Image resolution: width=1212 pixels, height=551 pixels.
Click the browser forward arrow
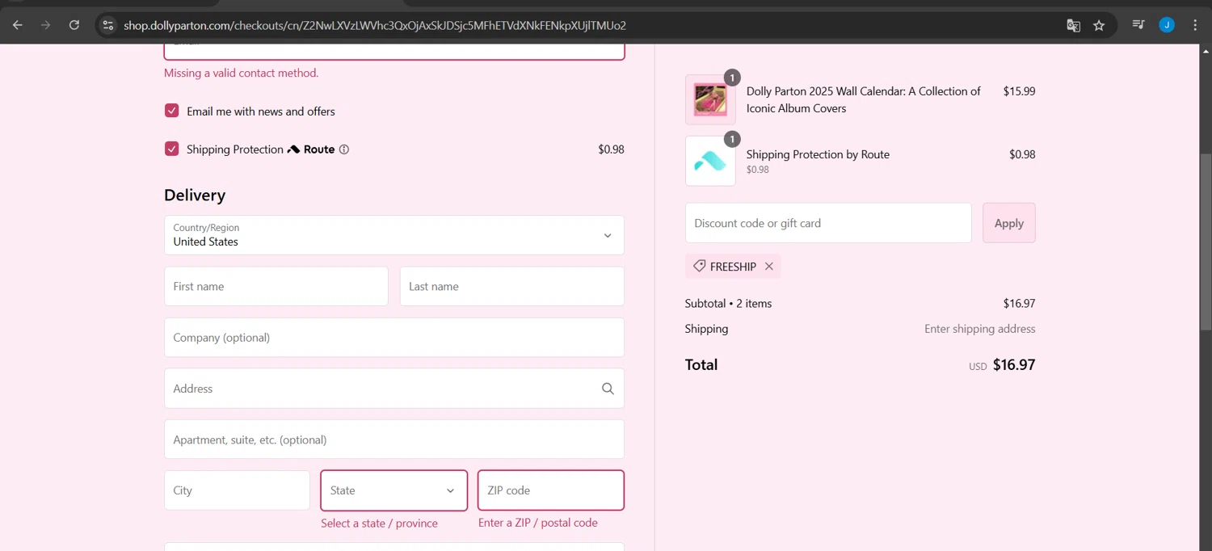[x=45, y=25]
